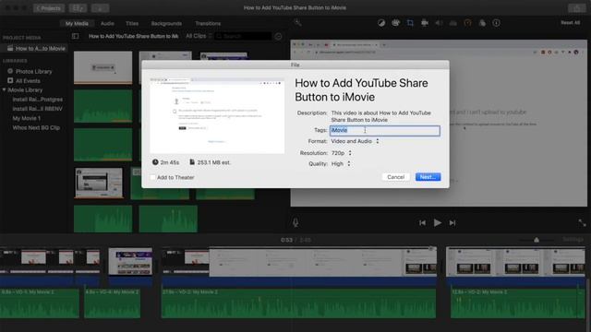
Task: Click the 2m 45s duration text
Action: pos(170,162)
